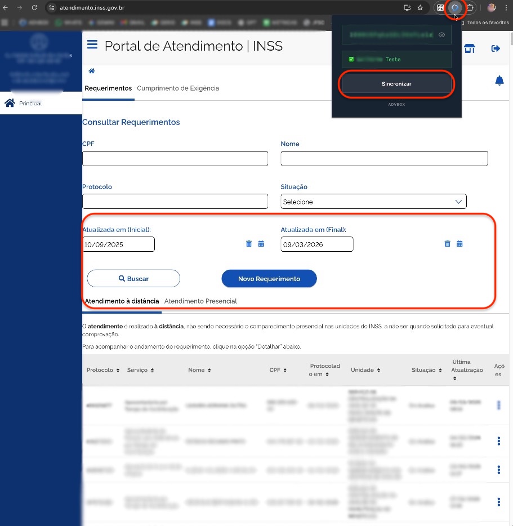Viewport: 513px width, 526px height.
Task: Open actions menu for first table row
Action: (x=498, y=405)
